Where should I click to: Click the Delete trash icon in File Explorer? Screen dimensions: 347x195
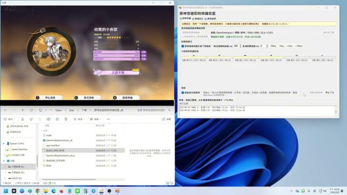point(66,119)
